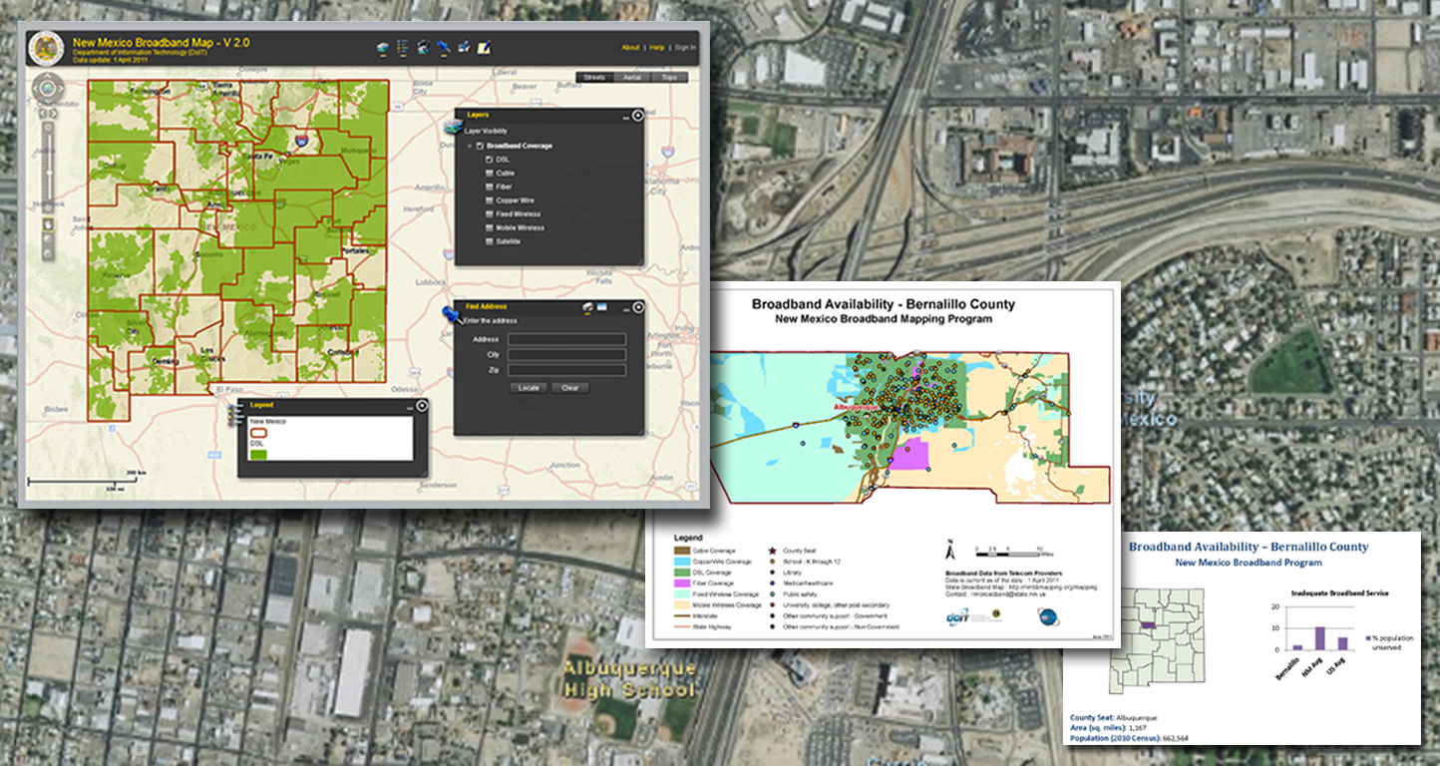
Task: Click the third toolbar icon beside Legend tool
Action: coord(423,47)
